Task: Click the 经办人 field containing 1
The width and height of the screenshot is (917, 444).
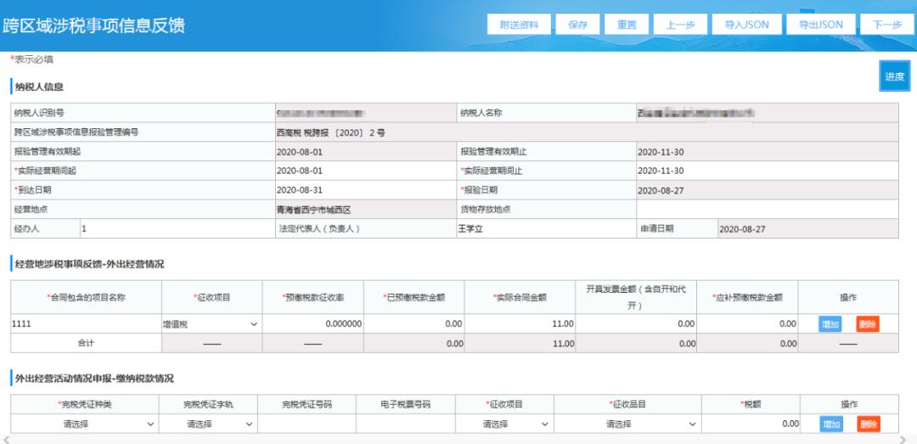Action: click(177, 228)
